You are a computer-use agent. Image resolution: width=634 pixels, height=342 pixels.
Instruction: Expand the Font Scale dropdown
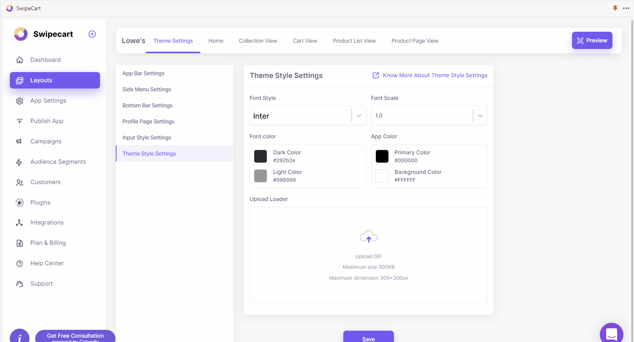(480, 116)
